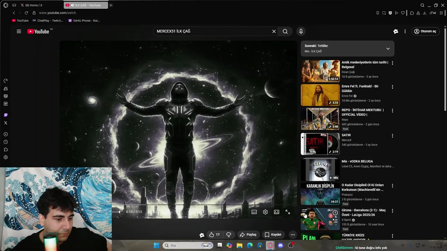Open Windows Start menu on taskbar
The width and height of the screenshot is (447, 251).
[156, 245]
